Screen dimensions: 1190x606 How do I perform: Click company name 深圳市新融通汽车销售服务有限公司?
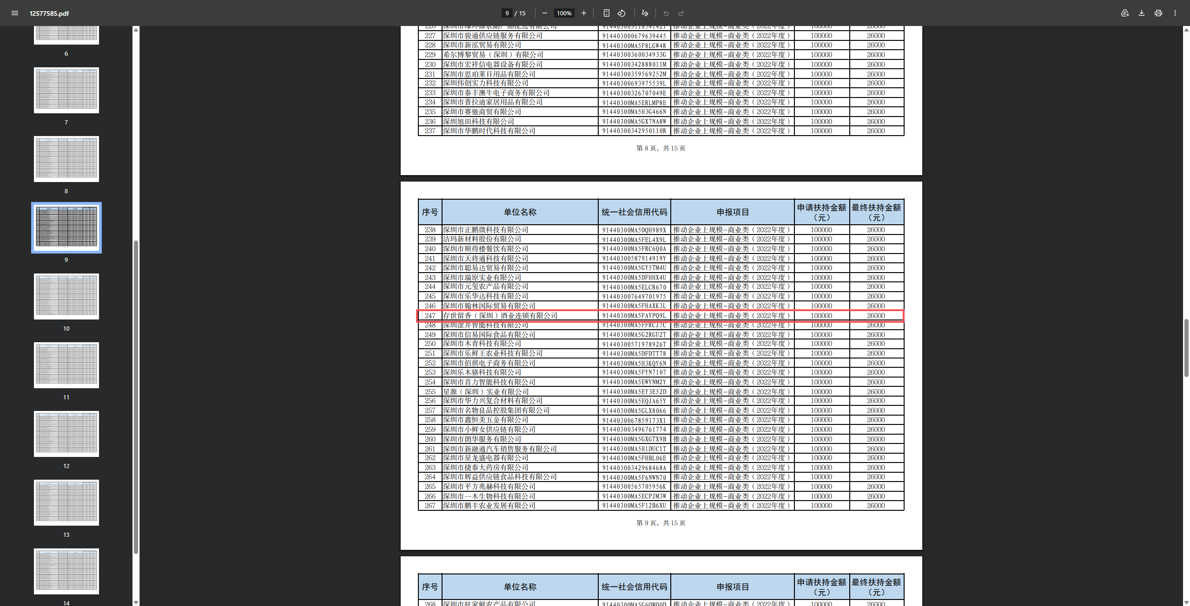[x=500, y=449]
